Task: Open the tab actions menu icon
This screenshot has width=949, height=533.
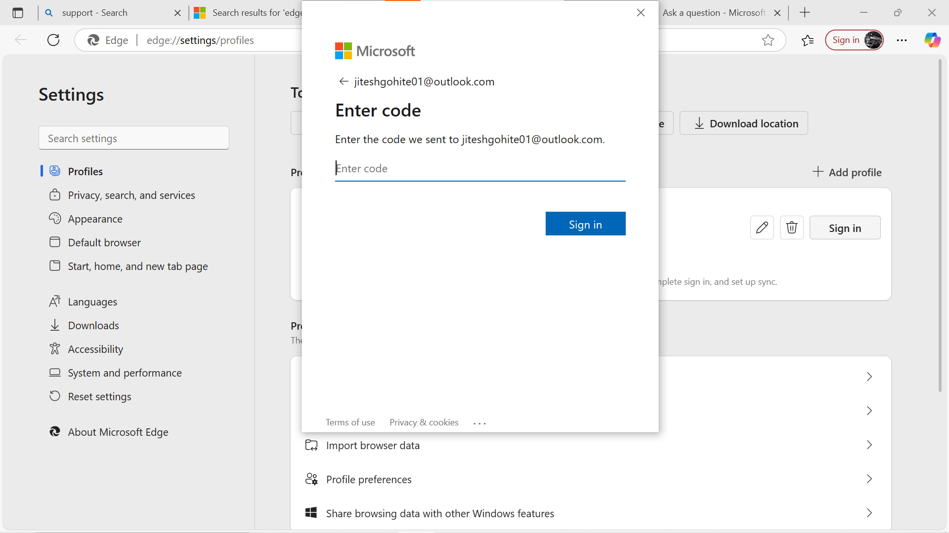Action: click(18, 13)
